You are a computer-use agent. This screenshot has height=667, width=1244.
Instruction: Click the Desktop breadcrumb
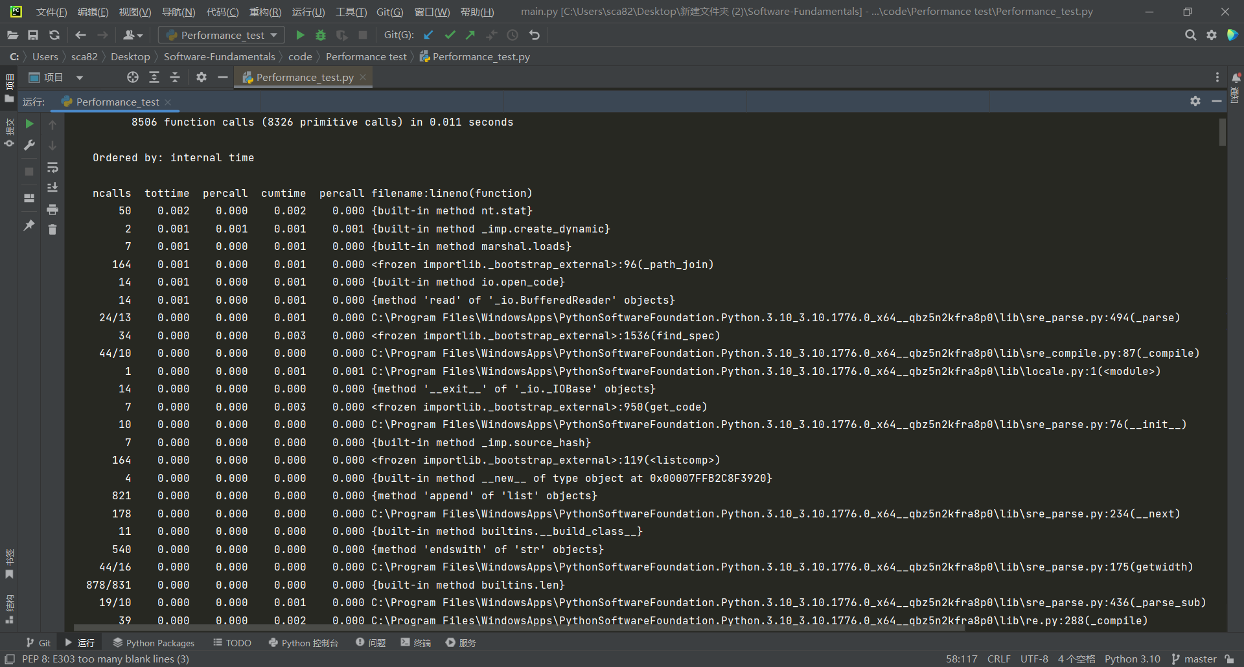130,56
